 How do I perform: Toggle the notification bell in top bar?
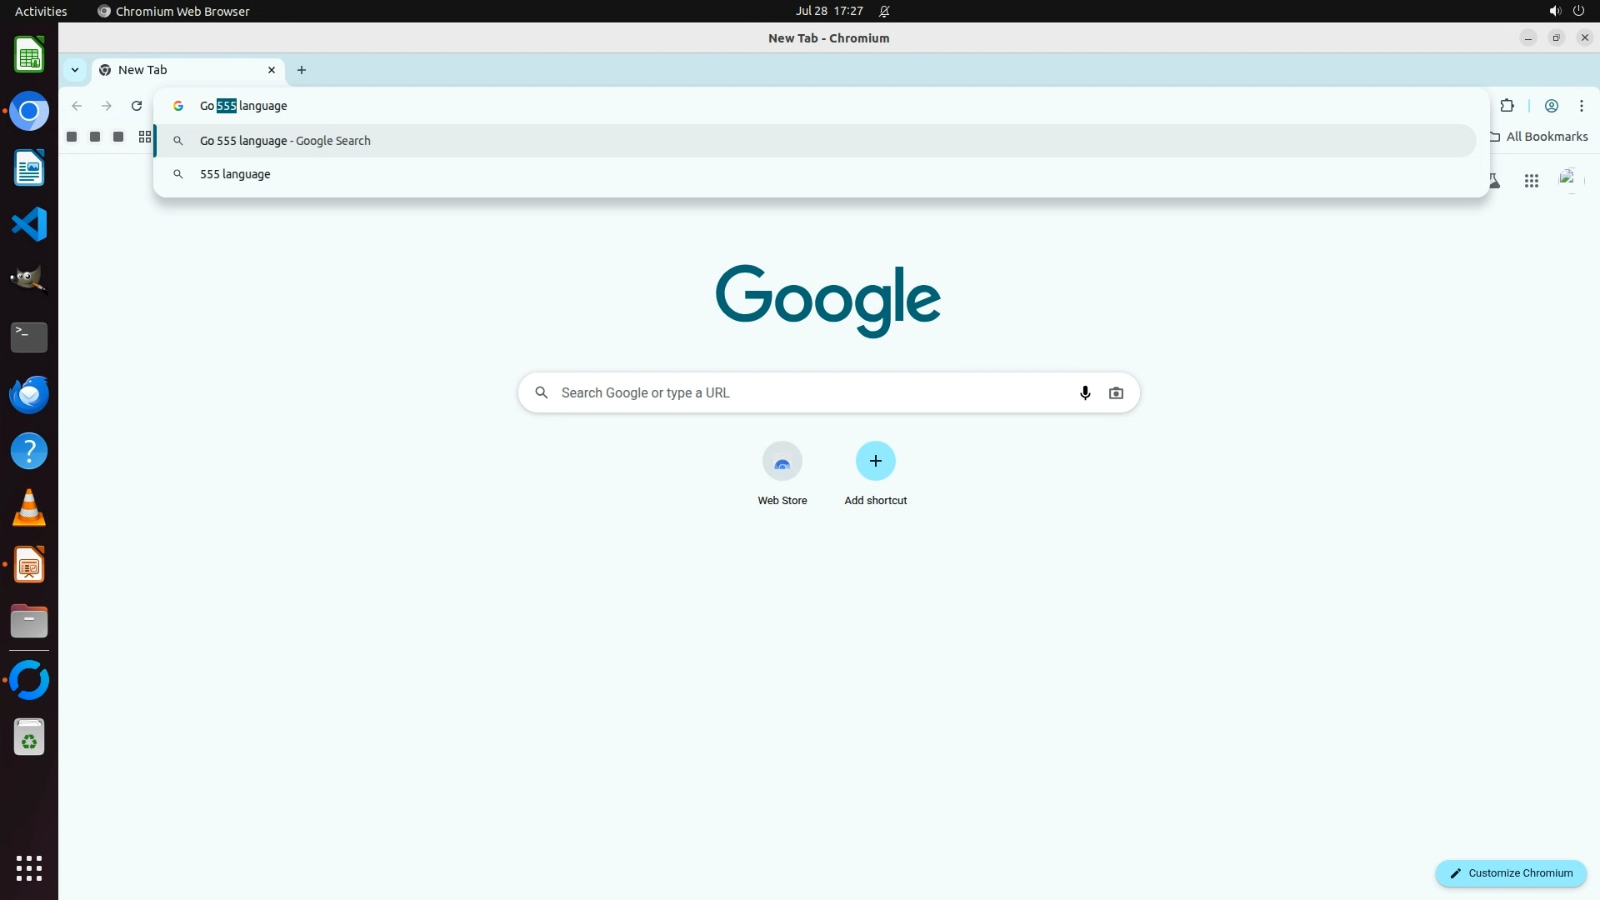point(884,12)
